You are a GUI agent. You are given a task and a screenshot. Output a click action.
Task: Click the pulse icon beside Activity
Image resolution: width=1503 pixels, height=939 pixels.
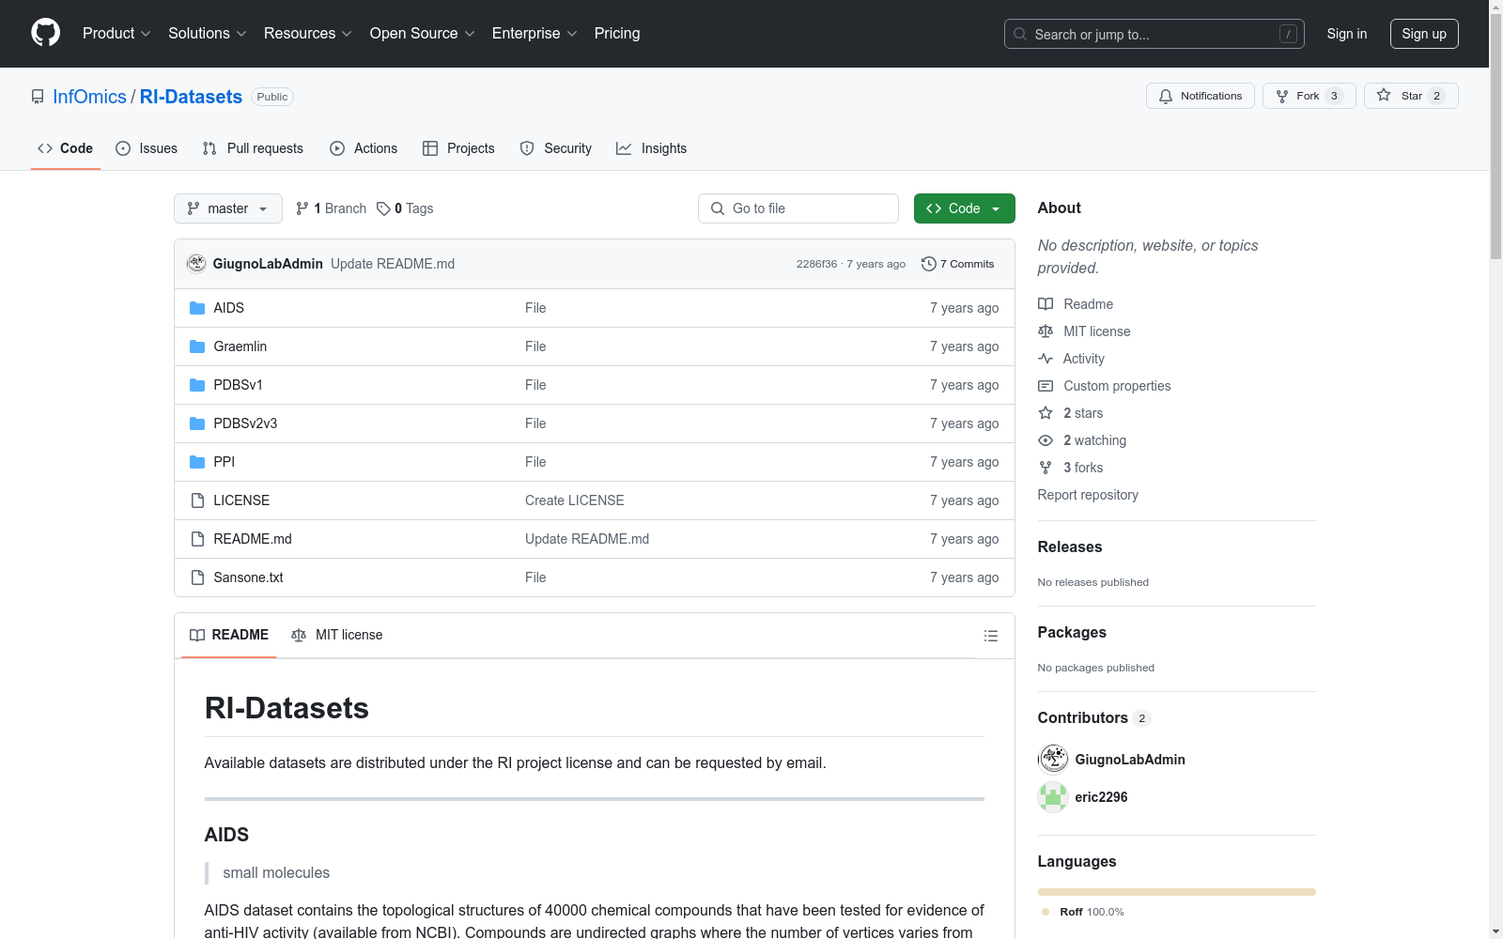click(1046, 359)
